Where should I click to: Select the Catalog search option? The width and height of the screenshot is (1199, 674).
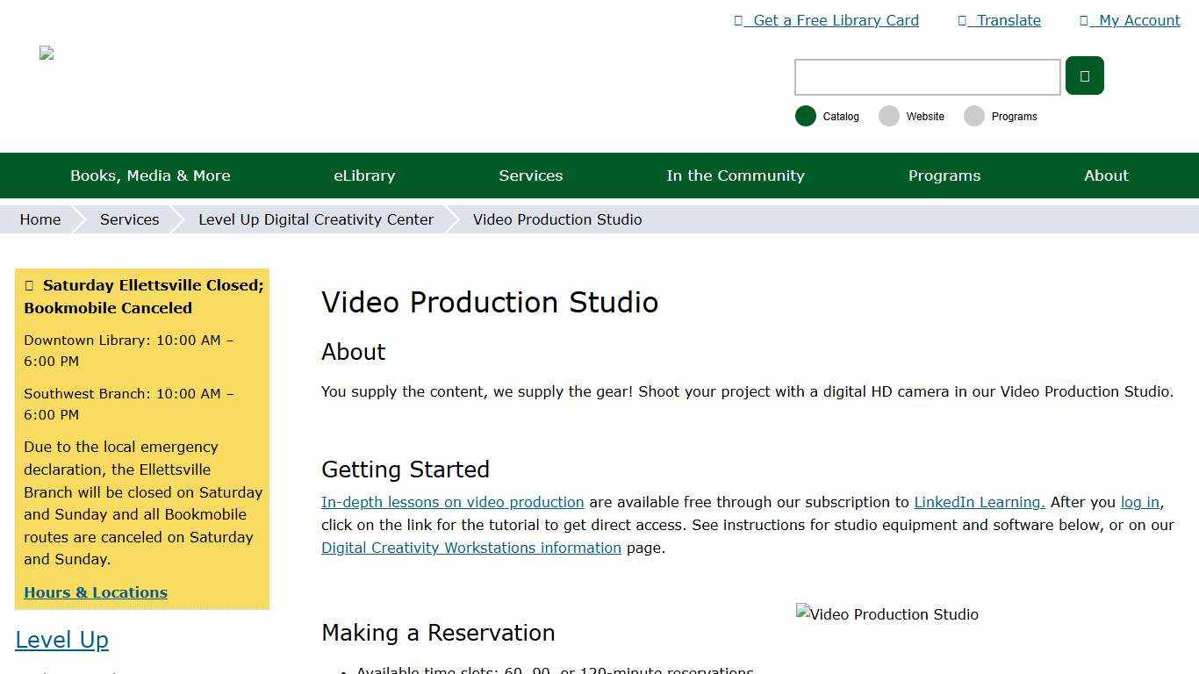click(x=805, y=116)
